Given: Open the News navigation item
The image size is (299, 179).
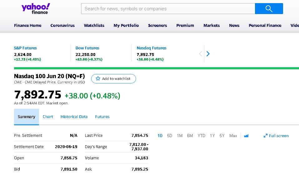Looking at the screenshot, I should [x=234, y=25].
